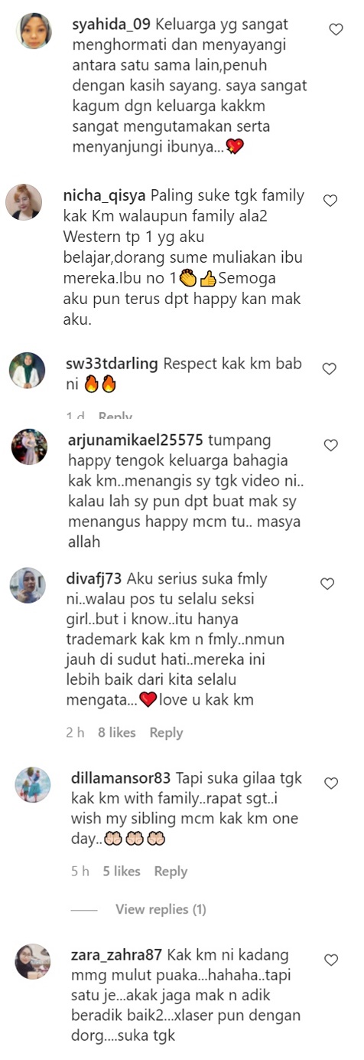Open the arjunamikael25575 username link
Screen dimensions: 364x1060
coord(135,440)
